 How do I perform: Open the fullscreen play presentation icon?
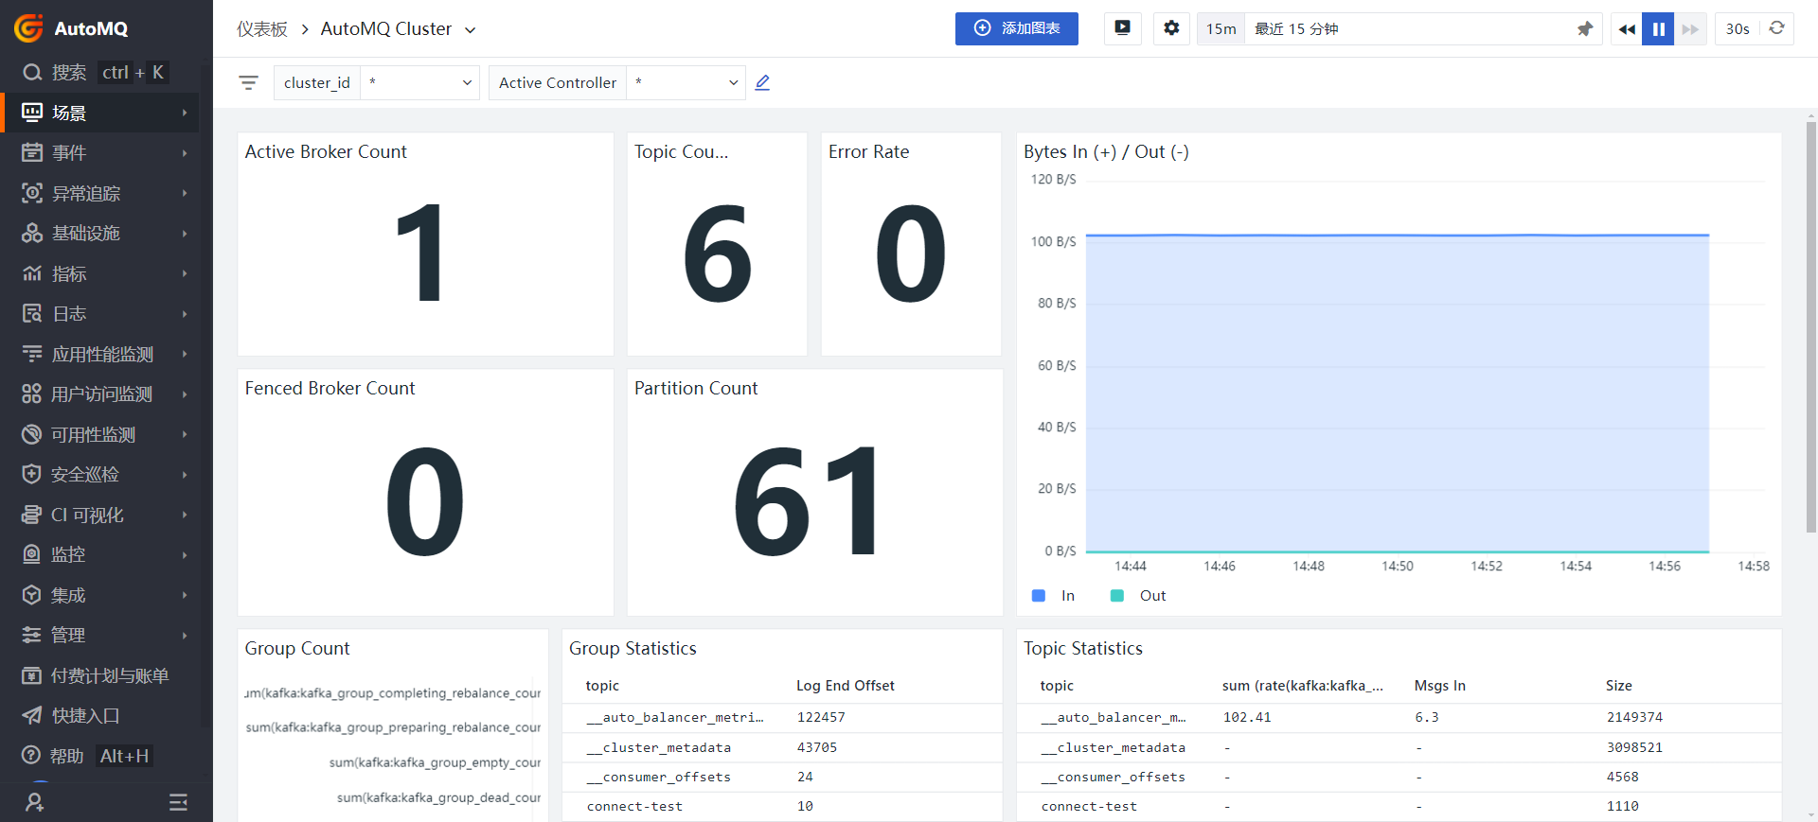[x=1122, y=28]
